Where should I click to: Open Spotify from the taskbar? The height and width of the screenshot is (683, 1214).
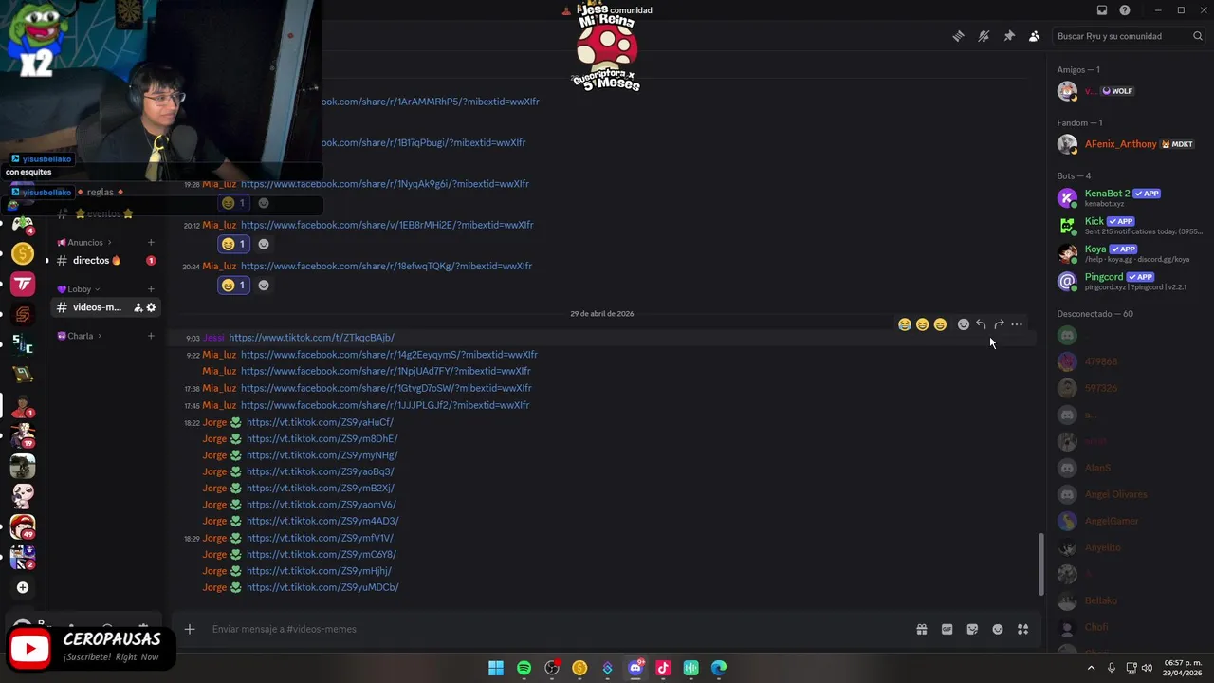click(x=524, y=668)
